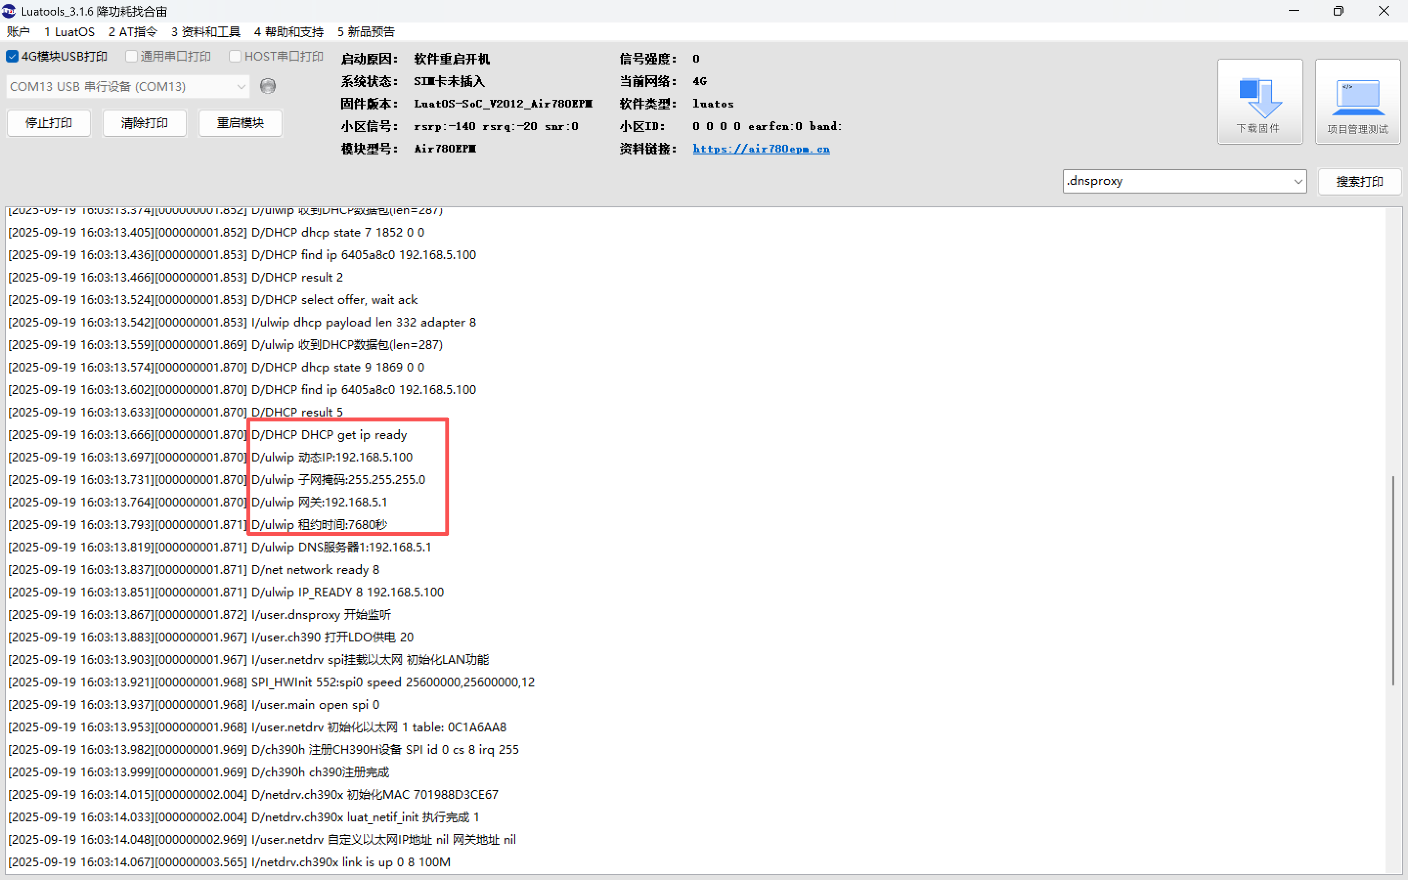Viewport: 1408px width, 880px height.
Task: Minimize the Luatools window
Action: [x=1294, y=11]
